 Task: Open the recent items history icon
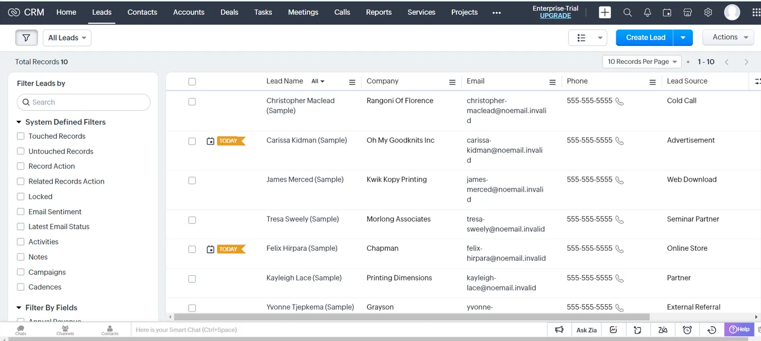click(712, 329)
